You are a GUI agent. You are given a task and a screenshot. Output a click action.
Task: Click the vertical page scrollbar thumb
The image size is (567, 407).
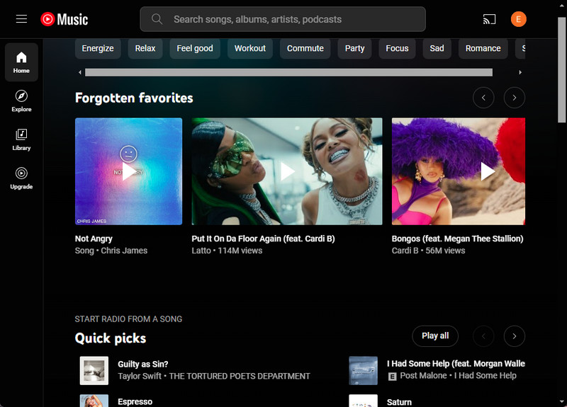point(562,69)
